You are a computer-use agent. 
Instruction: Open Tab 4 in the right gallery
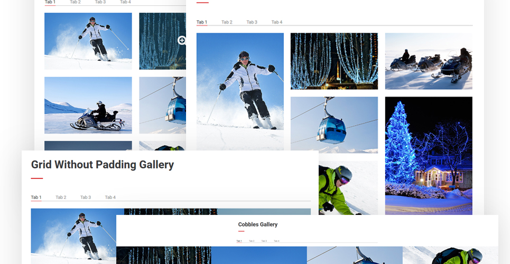277,22
